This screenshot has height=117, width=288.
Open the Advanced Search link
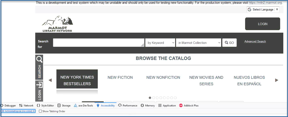click(255, 41)
